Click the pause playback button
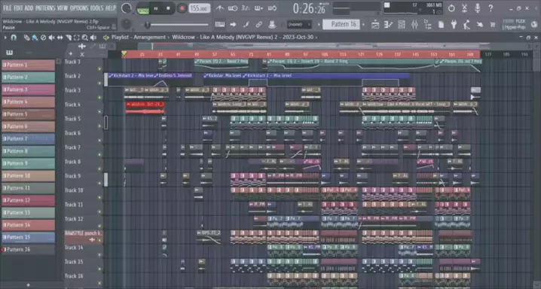 pos(156,8)
